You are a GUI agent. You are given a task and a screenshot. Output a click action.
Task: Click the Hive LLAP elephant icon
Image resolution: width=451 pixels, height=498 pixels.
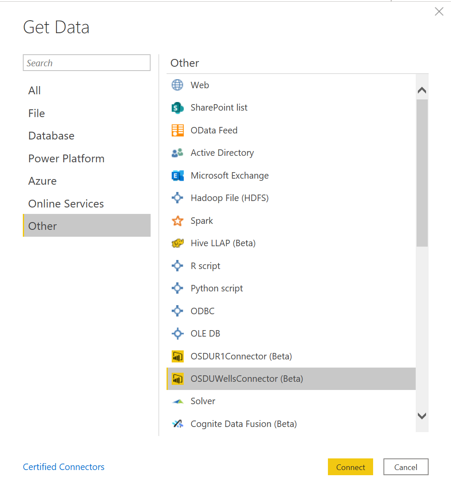pyautogui.click(x=178, y=243)
